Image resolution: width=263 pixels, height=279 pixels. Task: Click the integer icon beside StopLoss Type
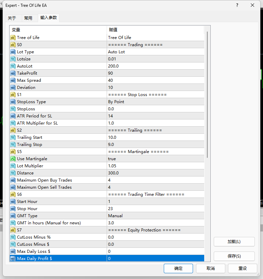[x=13, y=101]
